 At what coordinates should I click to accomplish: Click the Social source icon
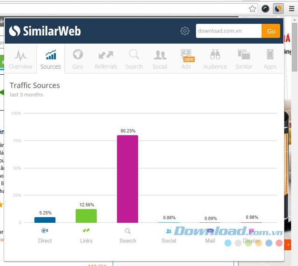169,231
